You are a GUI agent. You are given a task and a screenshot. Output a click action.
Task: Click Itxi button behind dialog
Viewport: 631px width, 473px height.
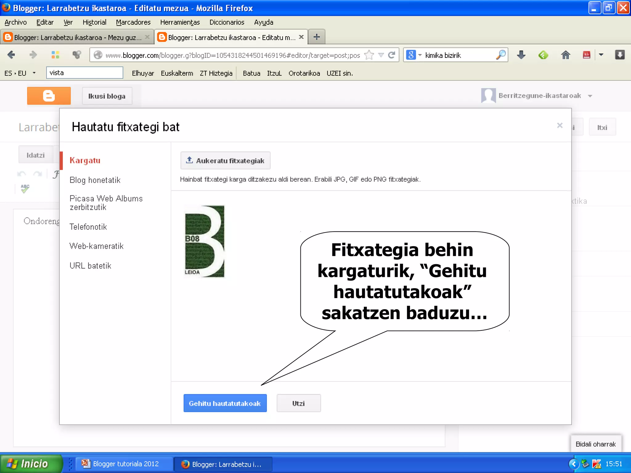[602, 127]
